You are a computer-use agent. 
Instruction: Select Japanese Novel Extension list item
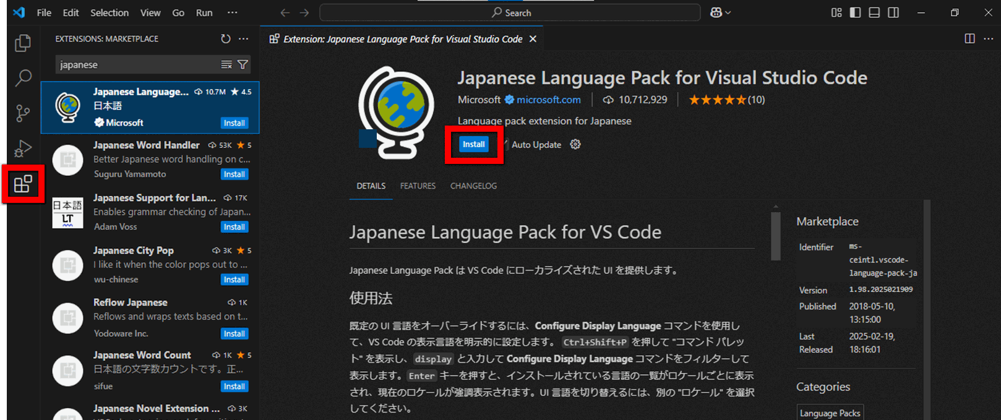150,409
